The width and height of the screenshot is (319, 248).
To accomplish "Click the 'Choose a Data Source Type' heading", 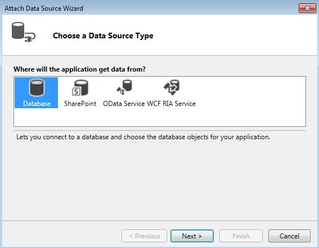I will point(103,36).
